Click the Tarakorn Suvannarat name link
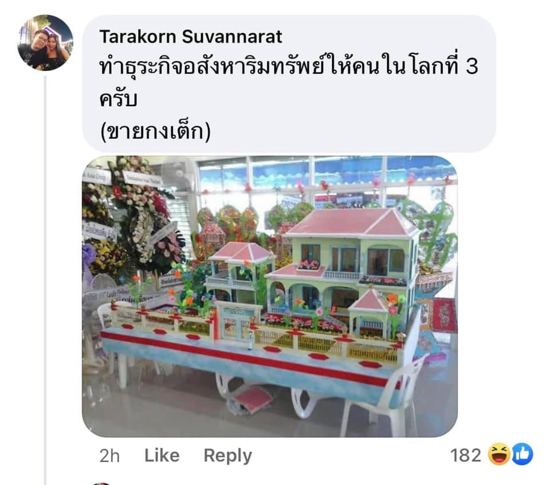 [x=190, y=37]
